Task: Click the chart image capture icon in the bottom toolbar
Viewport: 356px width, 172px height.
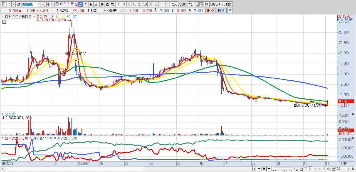Action: tap(334, 169)
